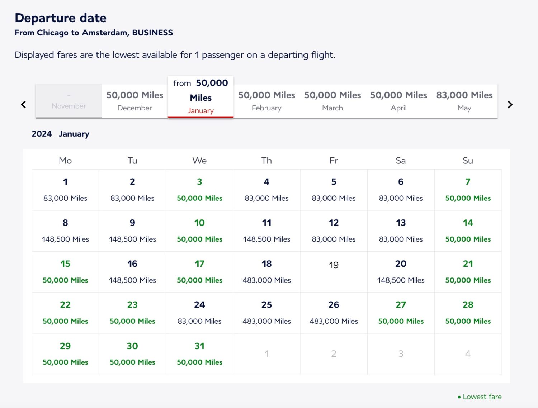Viewport: 538px width, 408px height.
Task: Click the right arrow to view later months
Action: tap(510, 104)
